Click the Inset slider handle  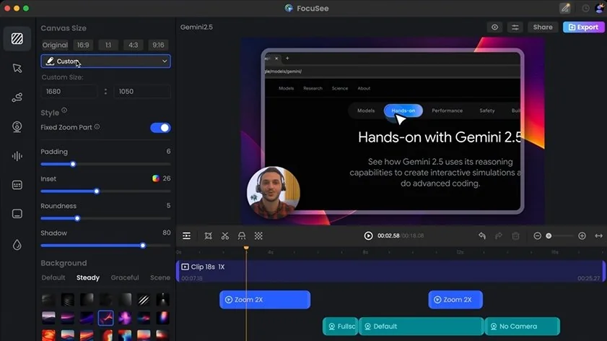tap(97, 191)
